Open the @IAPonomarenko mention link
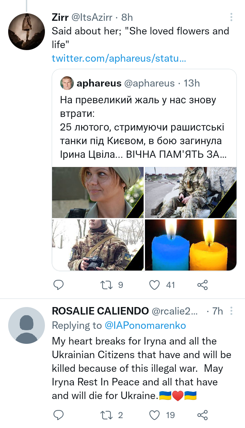The image size is (245, 428). coord(145,325)
